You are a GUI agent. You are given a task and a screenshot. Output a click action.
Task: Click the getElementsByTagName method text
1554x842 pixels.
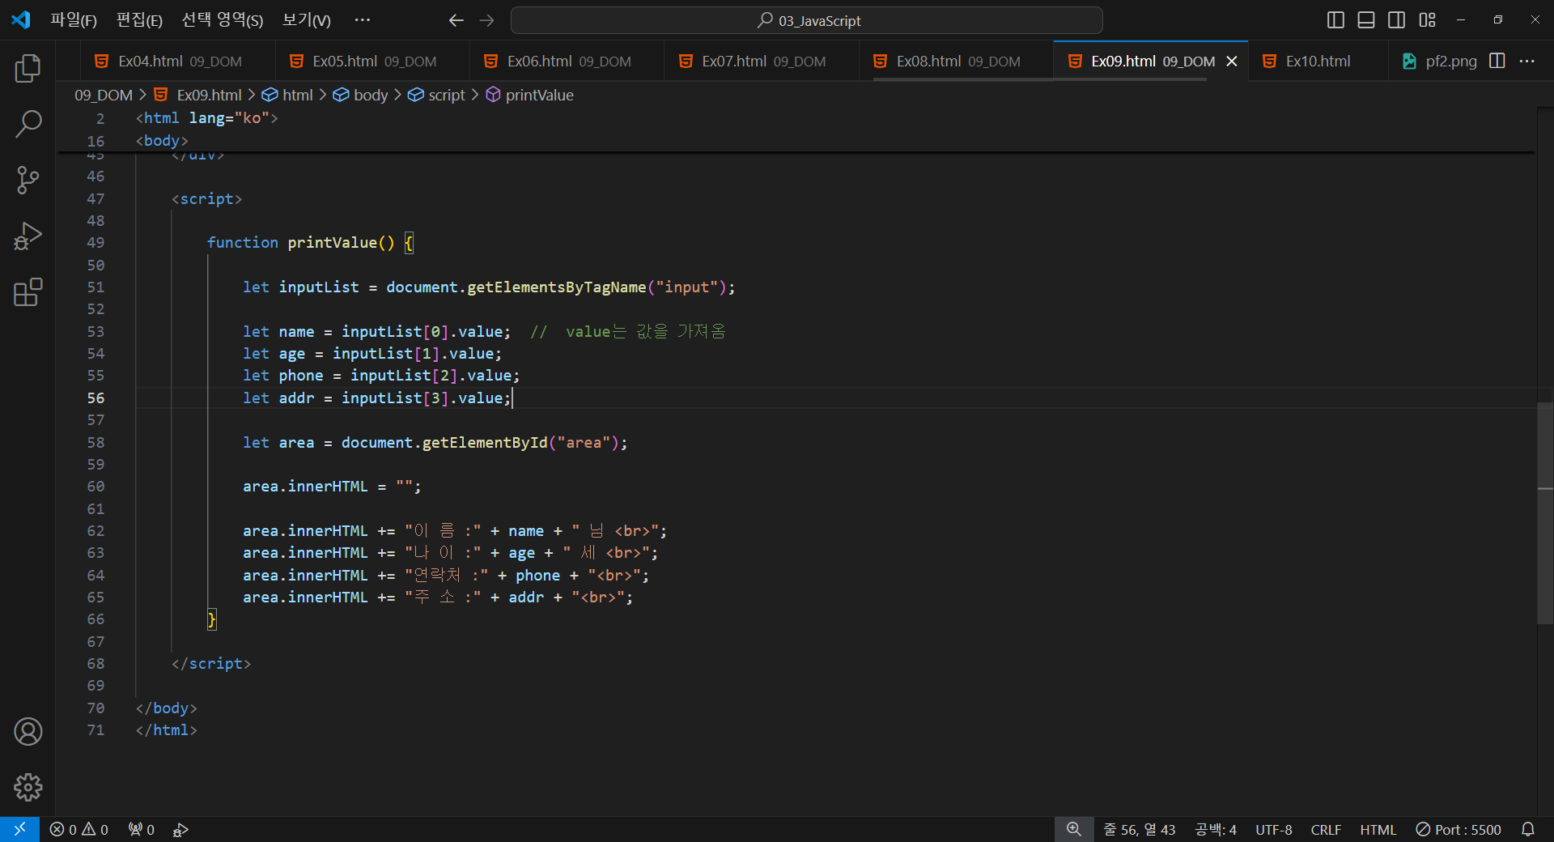coord(556,287)
